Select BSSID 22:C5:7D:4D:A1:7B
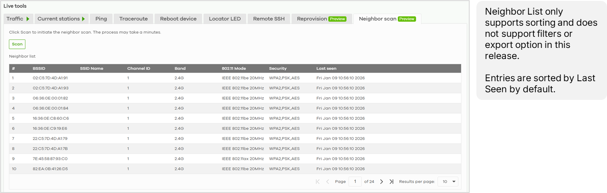This screenshot has width=607, height=193. pos(50,149)
